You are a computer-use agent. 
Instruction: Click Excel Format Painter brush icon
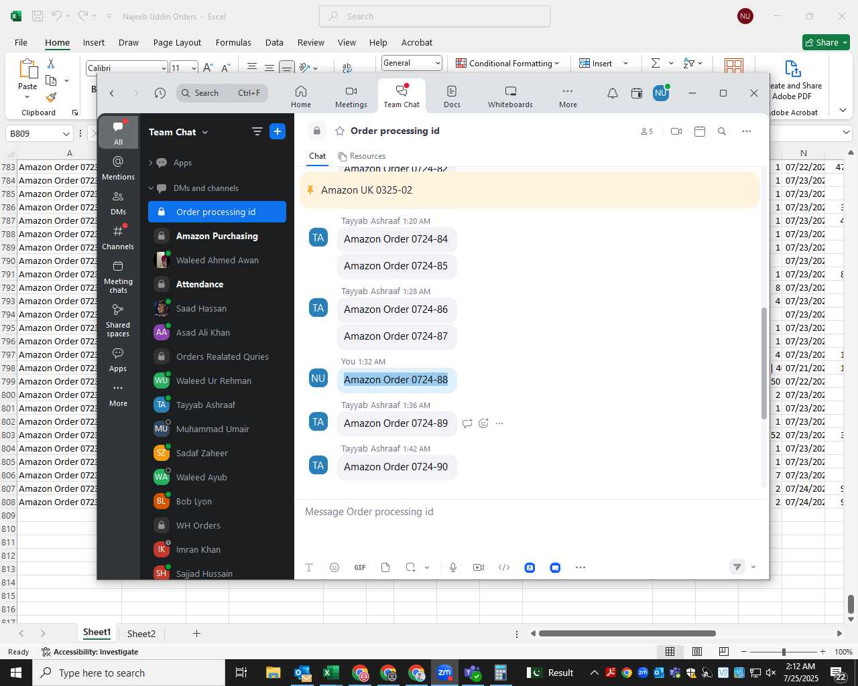[51, 98]
